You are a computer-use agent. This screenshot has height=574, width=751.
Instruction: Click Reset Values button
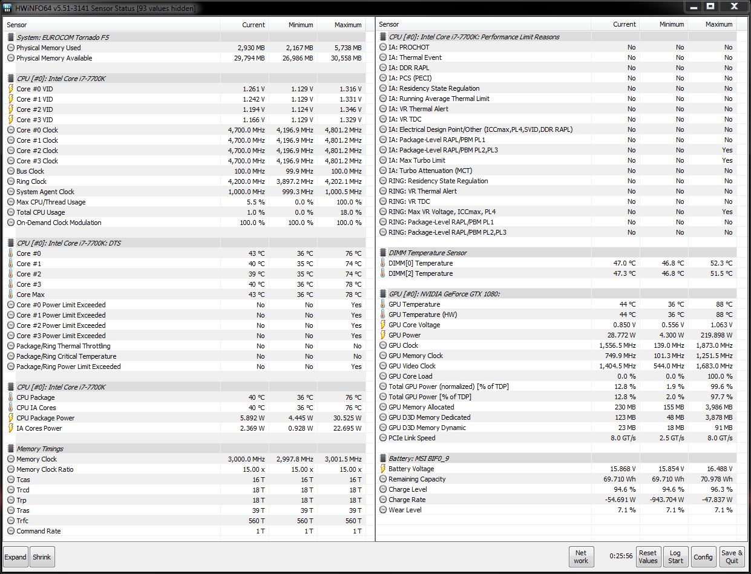pyautogui.click(x=648, y=556)
